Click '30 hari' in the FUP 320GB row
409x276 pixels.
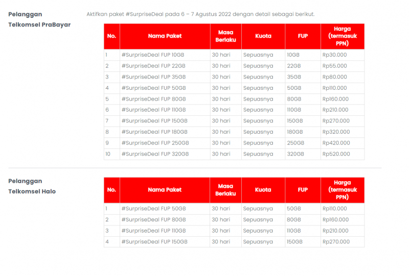click(221, 154)
